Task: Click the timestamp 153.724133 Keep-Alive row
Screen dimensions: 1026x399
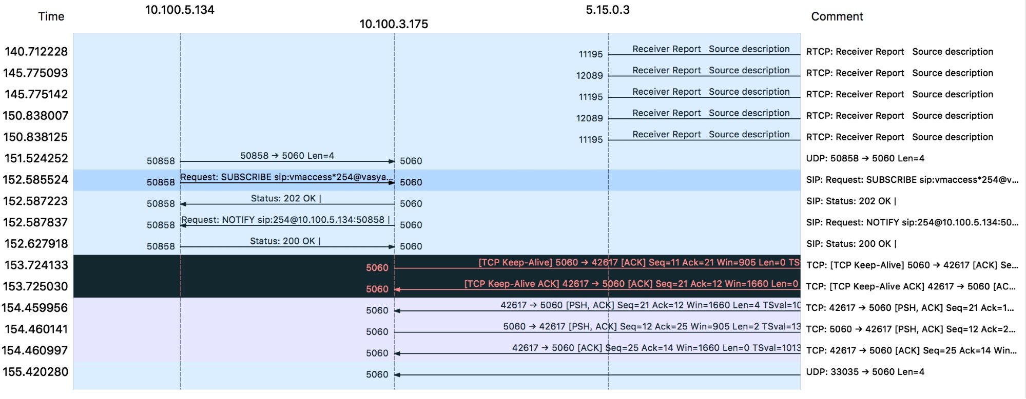Action: (x=36, y=265)
